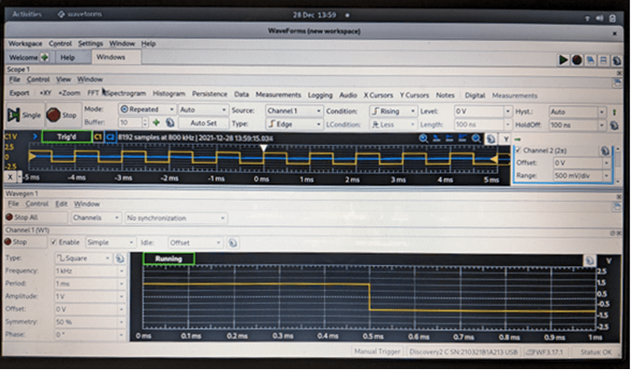The width and height of the screenshot is (631, 370).
Task: Open the Mode dropdown showing Repeated
Action: pyautogui.click(x=147, y=109)
